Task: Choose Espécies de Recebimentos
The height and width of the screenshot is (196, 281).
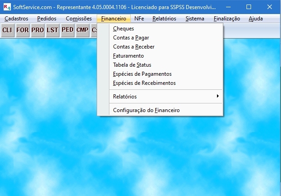Action: click(x=144, y=83)
